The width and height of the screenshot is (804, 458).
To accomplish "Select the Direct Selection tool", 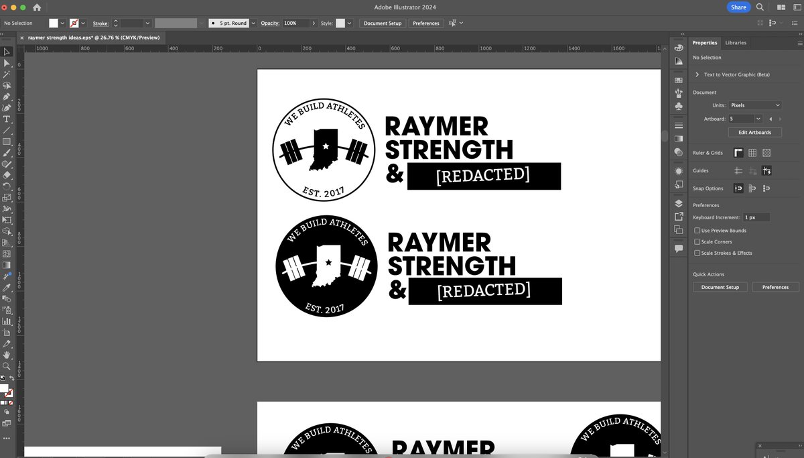I will pyautogui.click(x=7, y=63).
